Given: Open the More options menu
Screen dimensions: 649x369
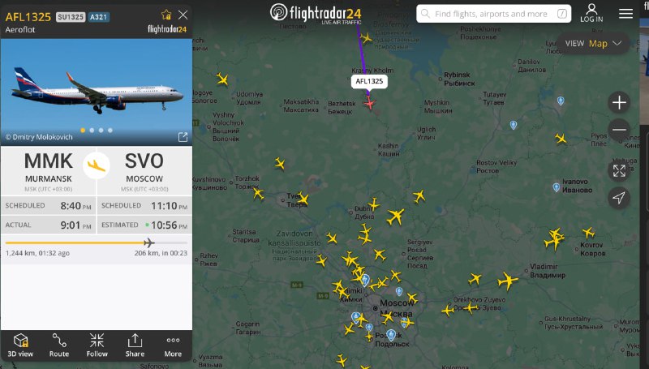Looking at the screenshot, I should (x=173, y=345).
